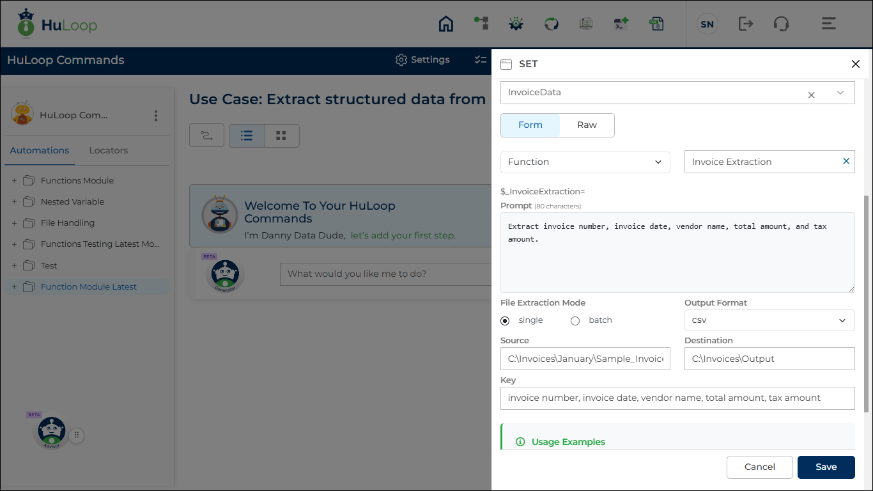The image size is (873, 491).
Task: Switch to the Locators tab
Action: pyautogui.click(x=108, y=151)
